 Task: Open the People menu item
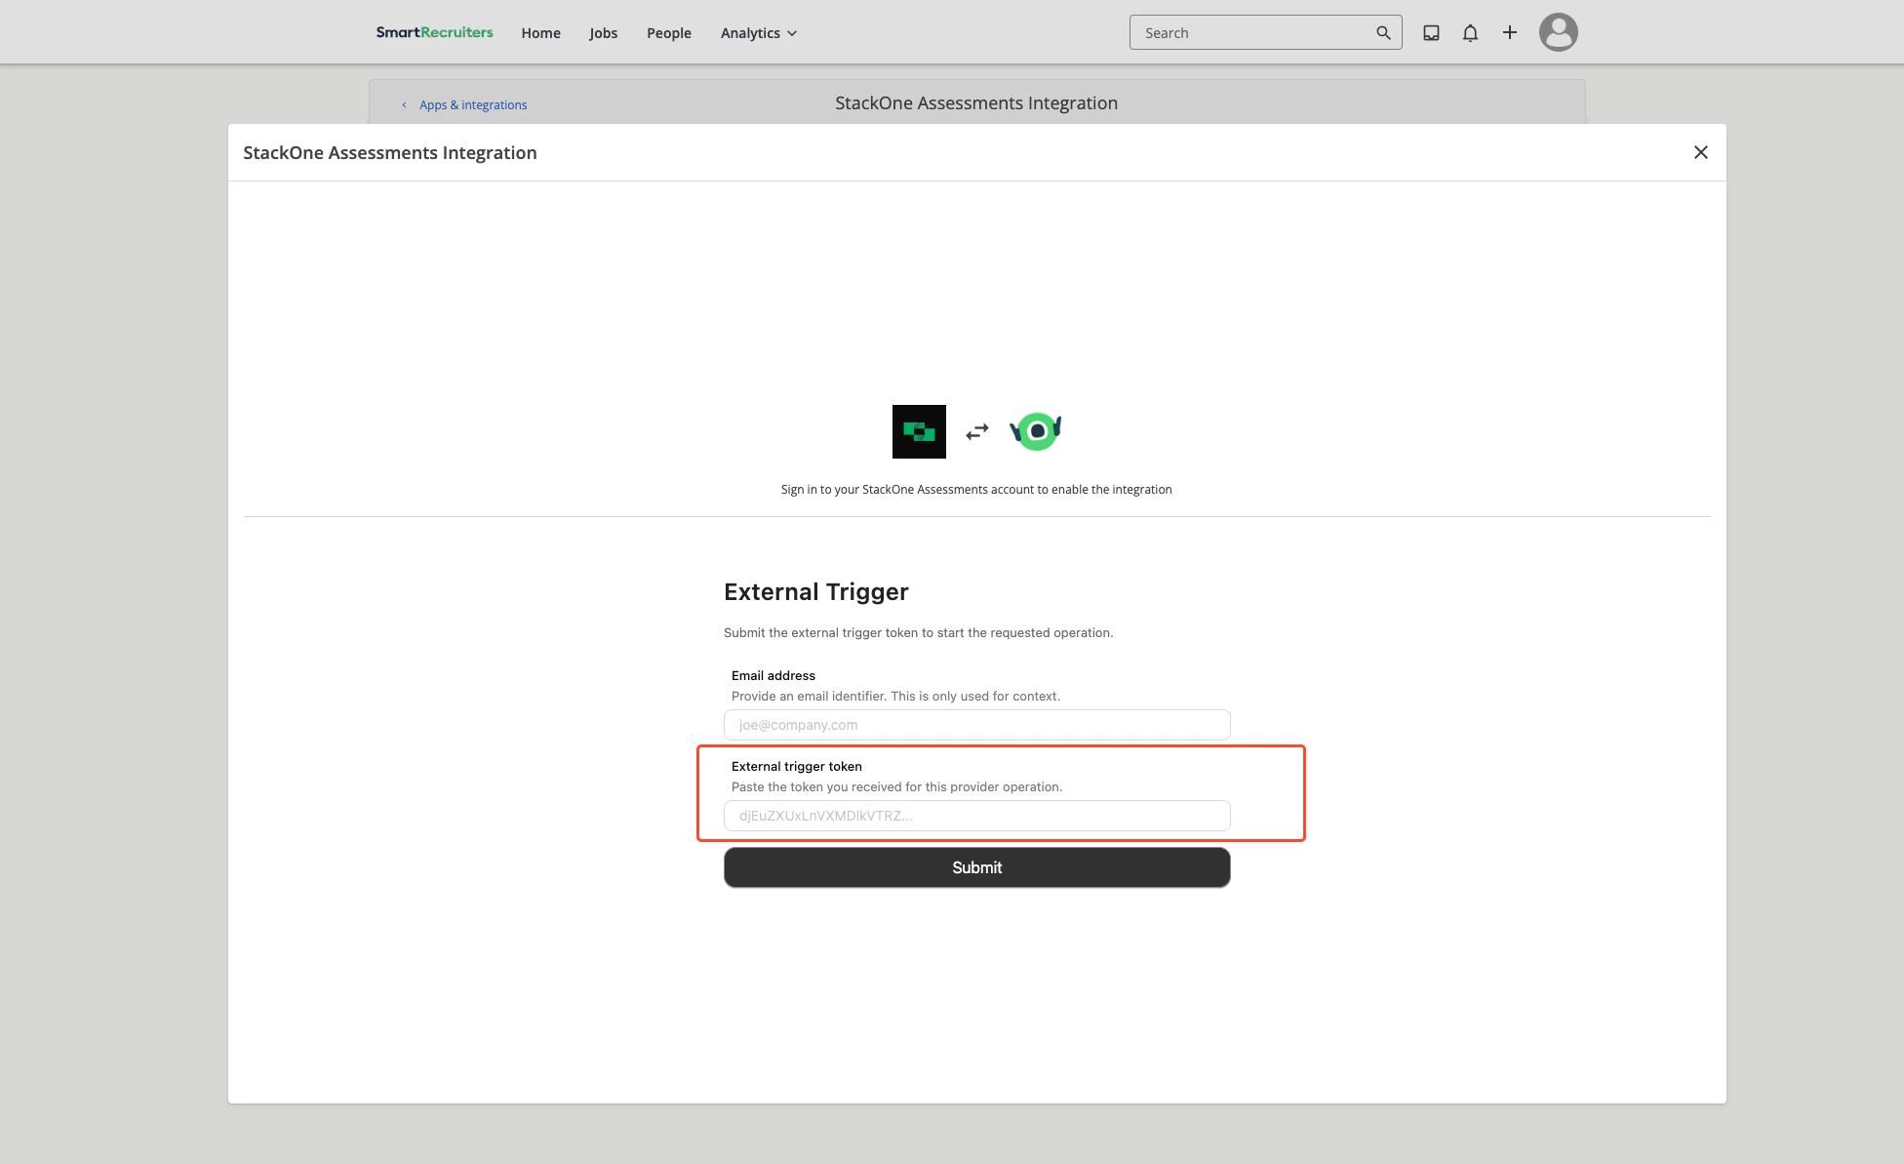tap(668, 32)
